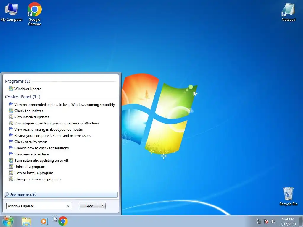Click the Control Panel (13) group header
The image size is (303, 227).
coord(22,97)
